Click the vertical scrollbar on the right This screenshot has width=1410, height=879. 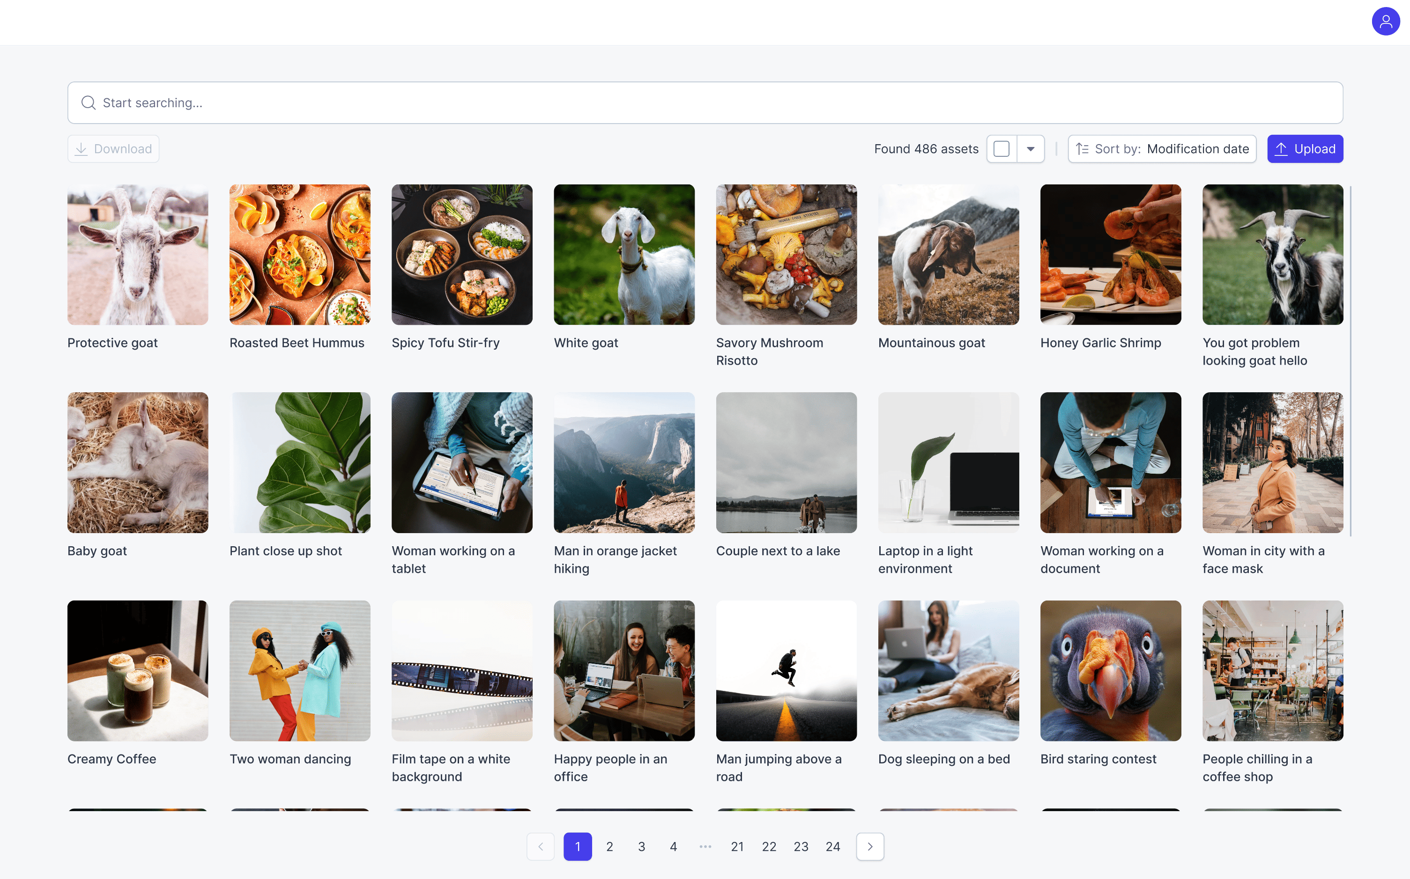coord(1350,360)
